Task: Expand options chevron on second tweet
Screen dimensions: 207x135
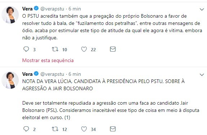Action: pos(202,75)
